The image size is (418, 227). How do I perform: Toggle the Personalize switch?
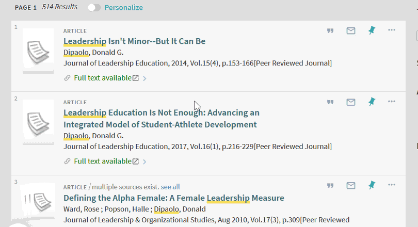pos(94,8)
